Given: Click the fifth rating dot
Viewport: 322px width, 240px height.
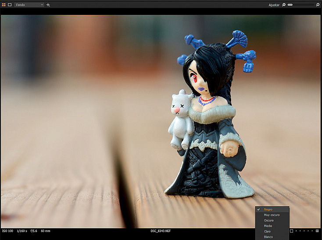Looking at the screenshot, I should click(312, 231).
